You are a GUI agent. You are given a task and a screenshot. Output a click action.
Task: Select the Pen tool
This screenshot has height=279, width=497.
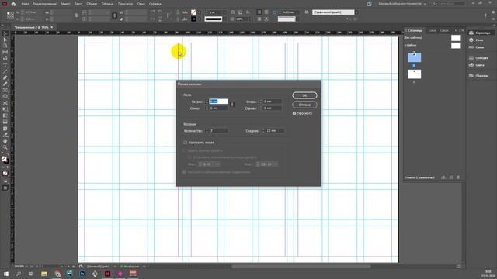[x=5, y=77]
